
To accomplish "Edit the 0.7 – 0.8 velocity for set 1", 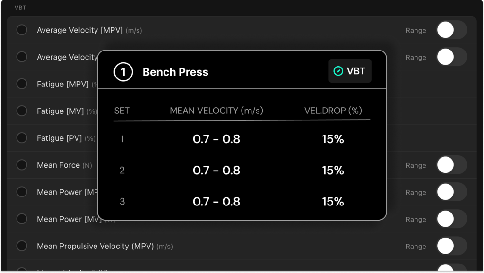I will pyautogui.click(x=216, y=139).
